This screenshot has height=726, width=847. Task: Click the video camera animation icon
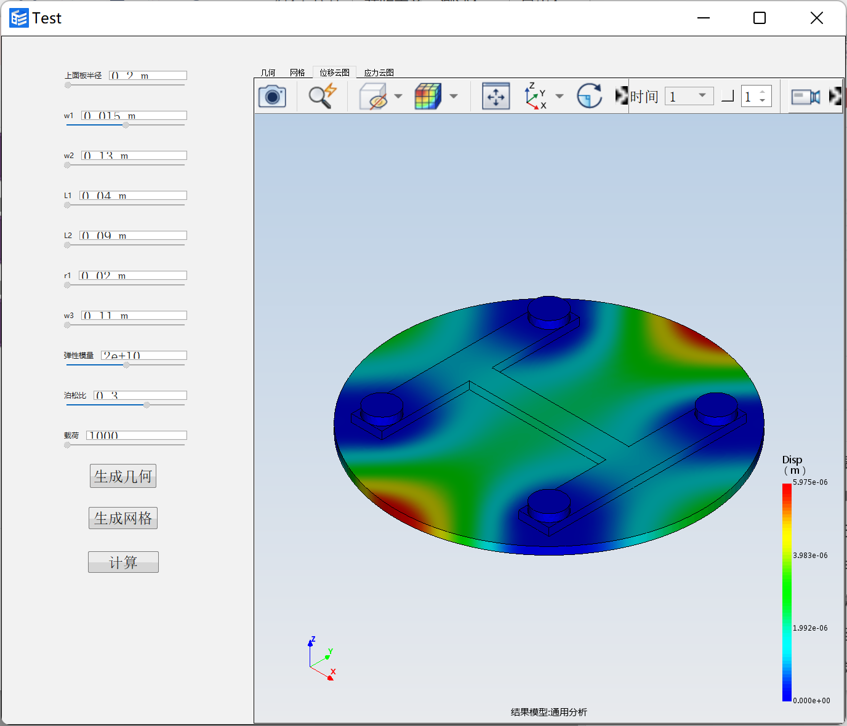tap(805, 97)
